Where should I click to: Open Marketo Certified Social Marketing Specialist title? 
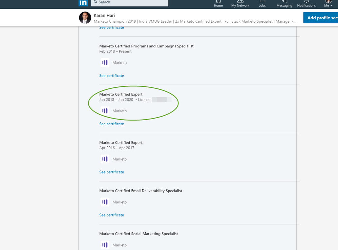(139, 234)
